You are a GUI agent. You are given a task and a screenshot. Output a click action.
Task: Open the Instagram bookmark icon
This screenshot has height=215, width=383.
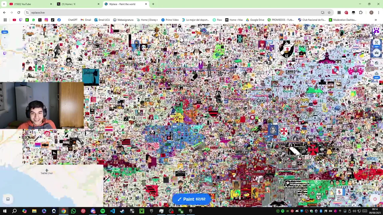click(46, 20)
